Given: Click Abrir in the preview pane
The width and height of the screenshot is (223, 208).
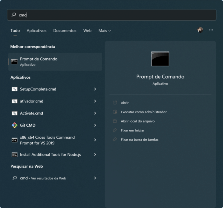Looking at the screenshot, I should pos(125,103).
